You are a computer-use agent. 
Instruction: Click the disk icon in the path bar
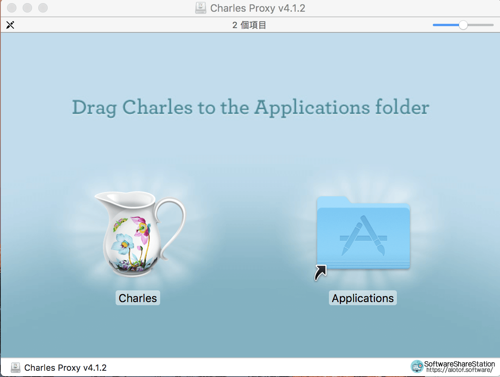[x=16, y=368]
